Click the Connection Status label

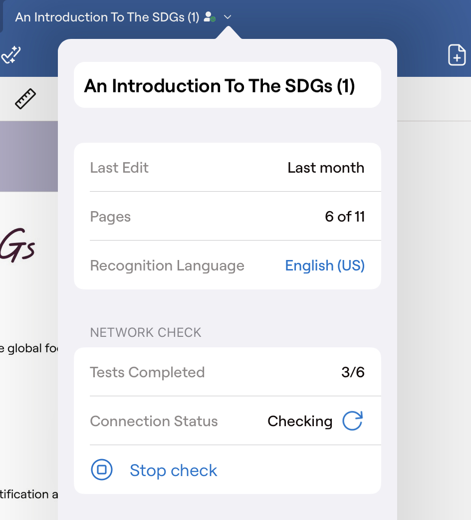[154, 421]
